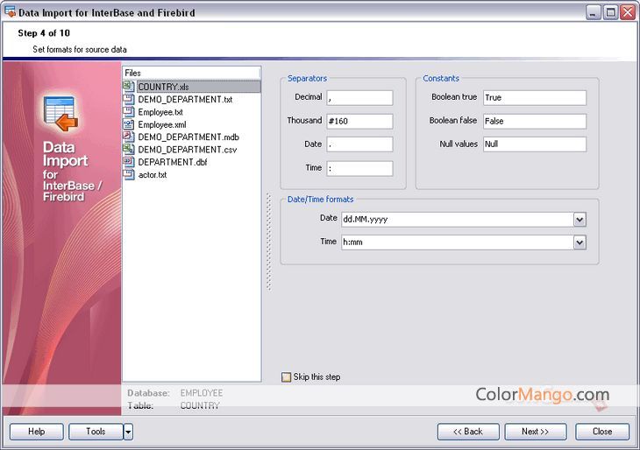Click the COUNTRY.xls spreadsheet file icon
The image size is (640, 450).
[129, 87]
